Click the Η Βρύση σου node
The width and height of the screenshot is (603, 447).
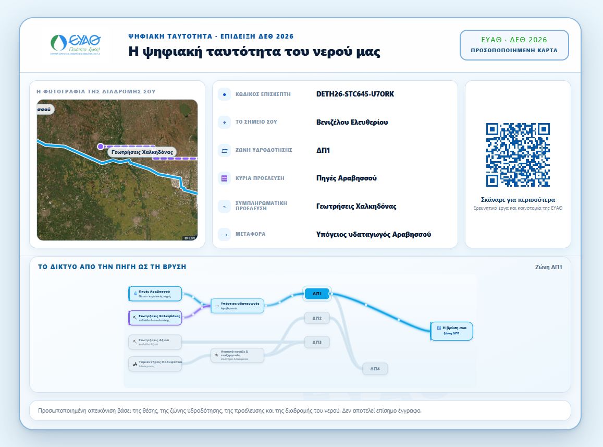click(x=451, y=331)
